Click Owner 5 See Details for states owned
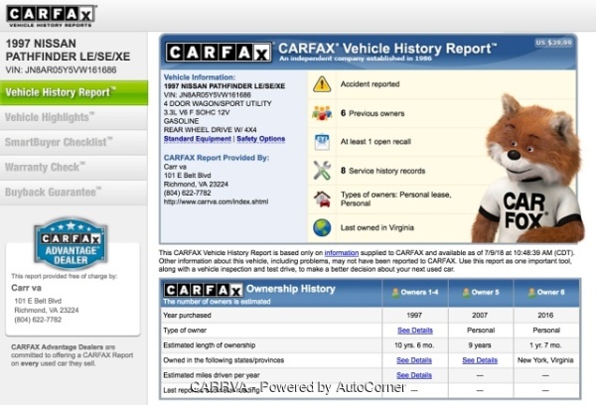Screen dimensions: 596x405 480,360
